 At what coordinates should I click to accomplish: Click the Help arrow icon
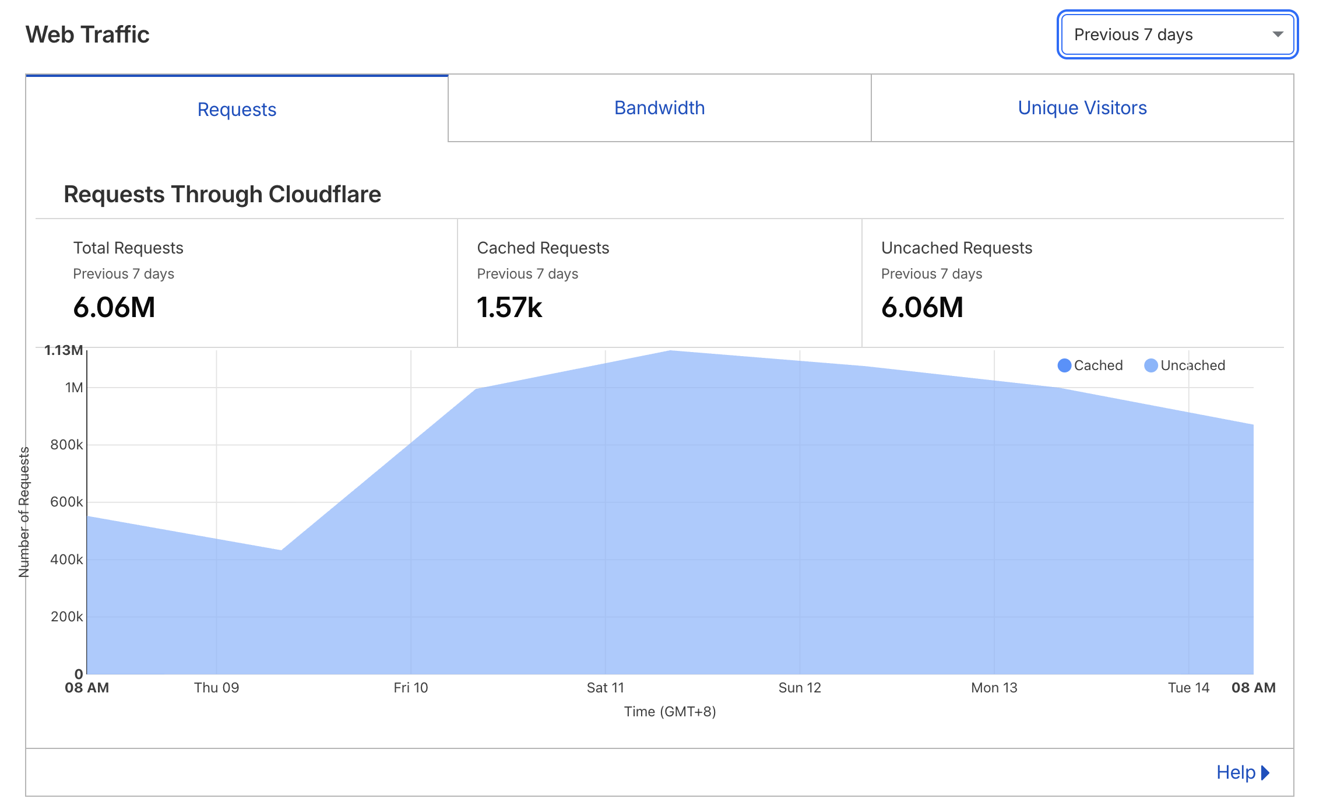[1265, 772]
